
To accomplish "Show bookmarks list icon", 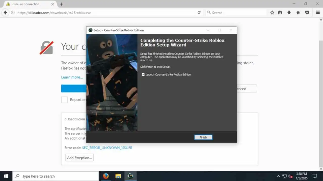I will pos(280,13).
